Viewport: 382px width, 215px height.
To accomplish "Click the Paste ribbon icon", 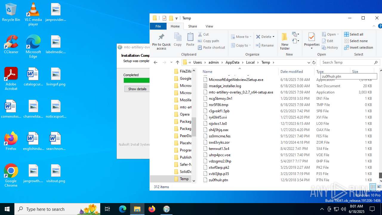I will click(190, 39).
